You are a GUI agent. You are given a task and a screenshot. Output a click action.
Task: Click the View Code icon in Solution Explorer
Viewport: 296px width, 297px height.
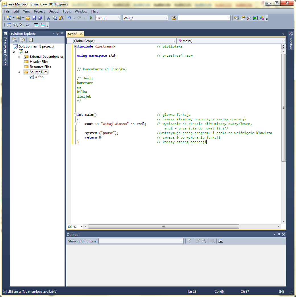click(x=31, y=40)
